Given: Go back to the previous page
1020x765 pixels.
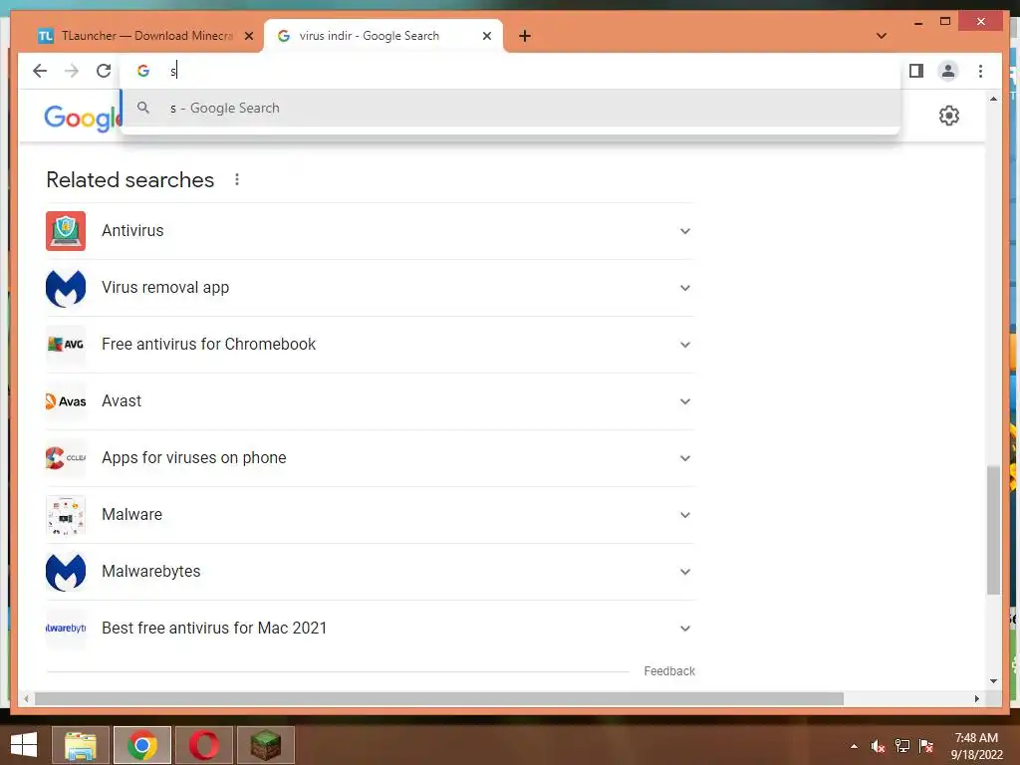Looking at the screenshot, I should point(40,71).
